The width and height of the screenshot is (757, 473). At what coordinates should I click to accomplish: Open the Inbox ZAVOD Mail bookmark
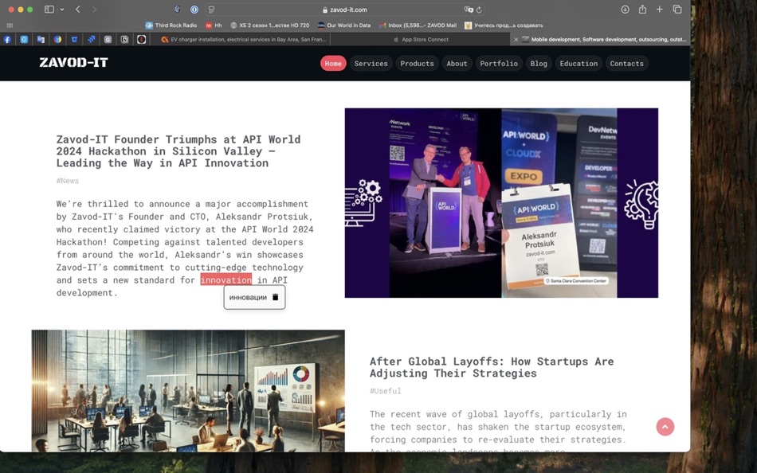(x=418, y=25)
